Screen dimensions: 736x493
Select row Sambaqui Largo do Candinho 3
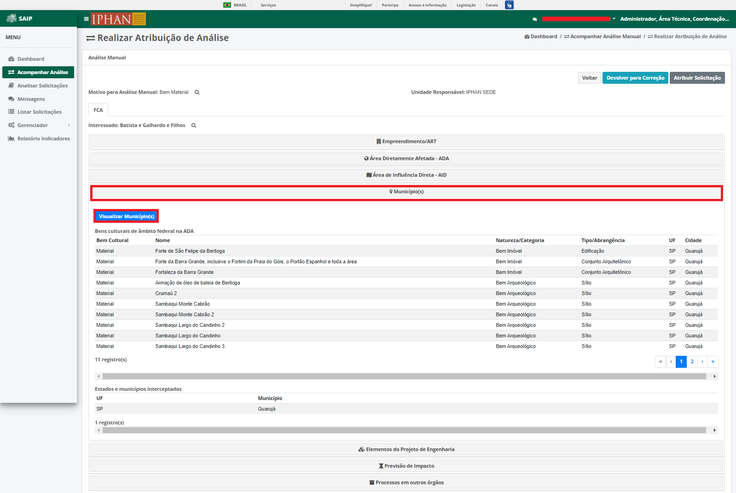click(406, 346)
